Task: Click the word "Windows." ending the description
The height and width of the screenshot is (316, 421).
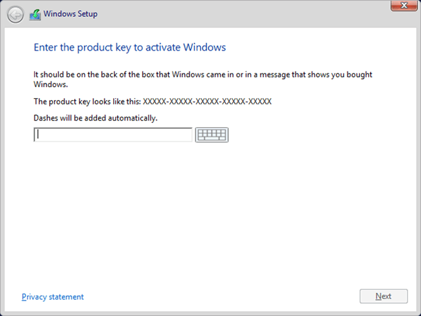Action: click(x=51, y=84)
